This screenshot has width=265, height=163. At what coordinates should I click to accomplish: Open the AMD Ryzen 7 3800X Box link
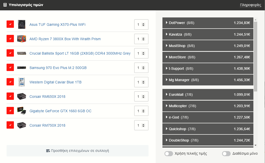[x=65, y=39]
